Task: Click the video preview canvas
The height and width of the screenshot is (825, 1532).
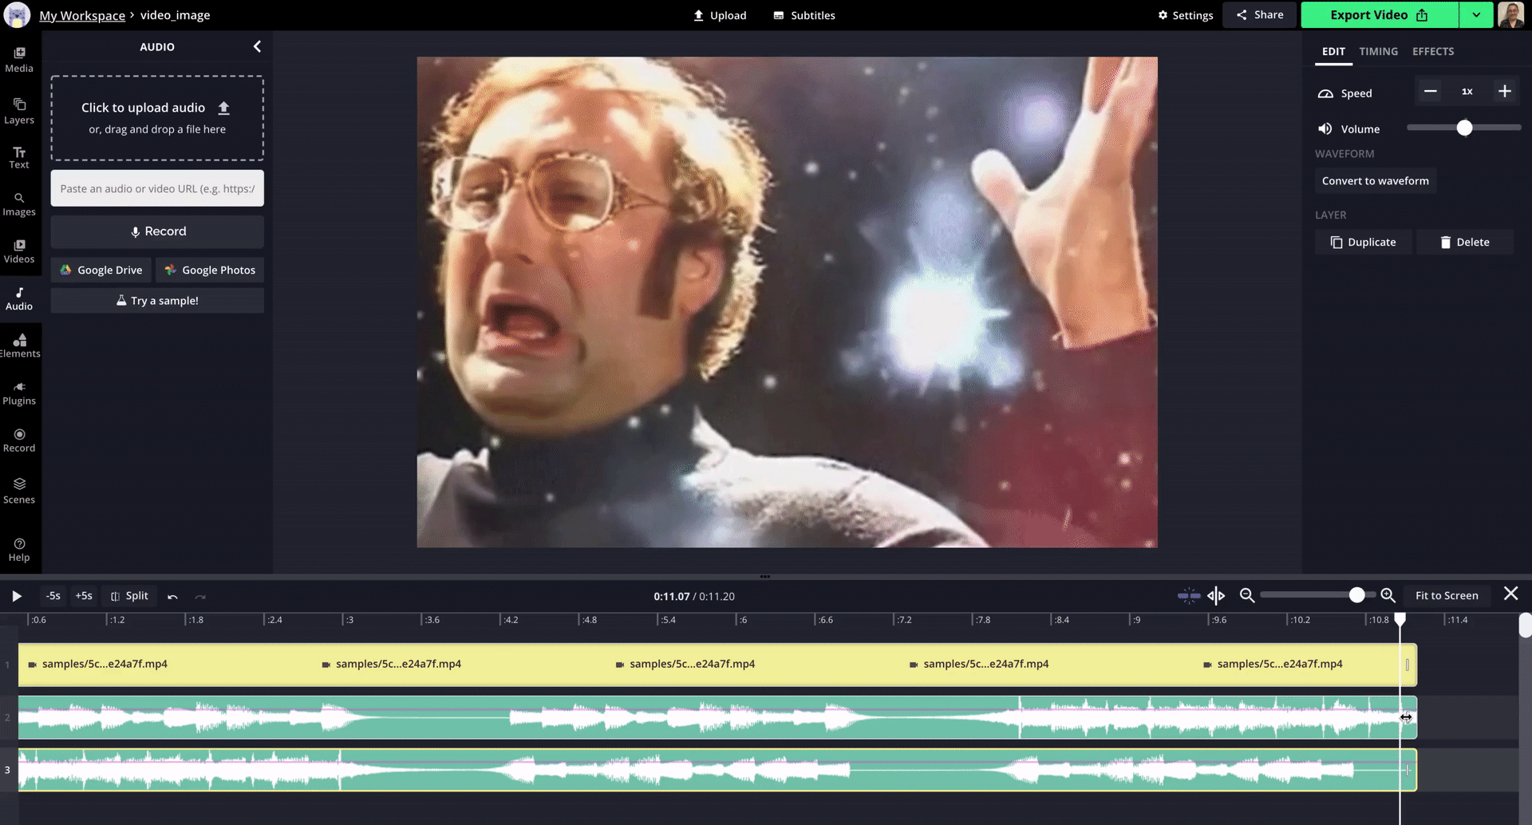Action: click(x=787, y=302)
